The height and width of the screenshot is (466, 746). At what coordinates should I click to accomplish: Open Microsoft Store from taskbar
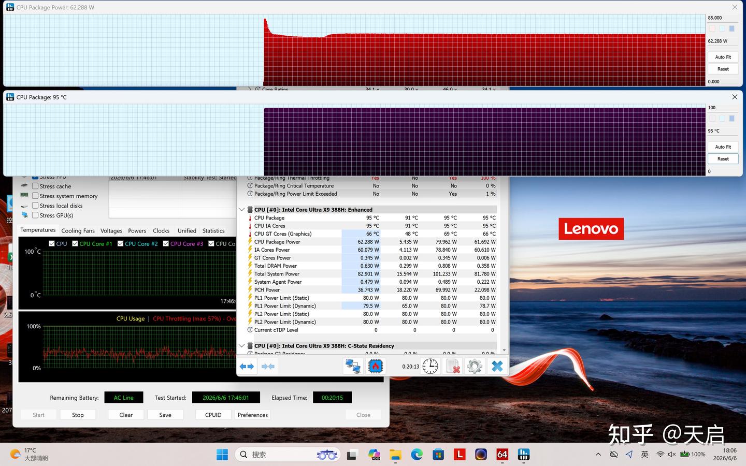coord(438,455)
